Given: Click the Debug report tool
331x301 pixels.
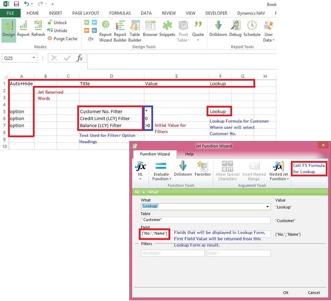Looking at the screenshot, I should tap(235, 29).
